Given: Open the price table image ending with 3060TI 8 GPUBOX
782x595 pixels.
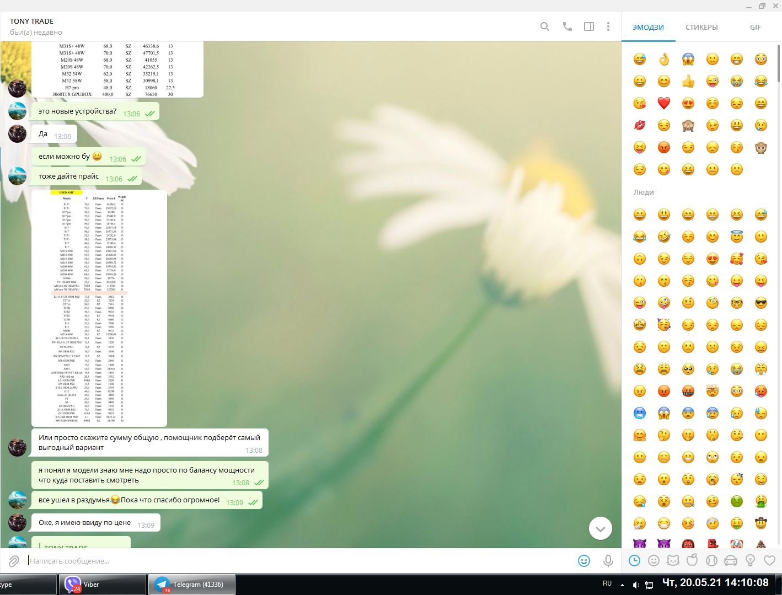Looking at the screenshot, I should coord(117,69).
